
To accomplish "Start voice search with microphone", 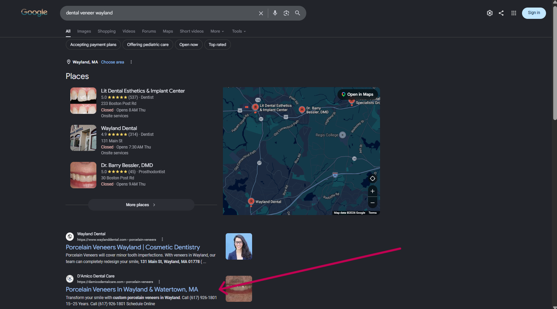I will pyautogui.click(x=275, y=13).
